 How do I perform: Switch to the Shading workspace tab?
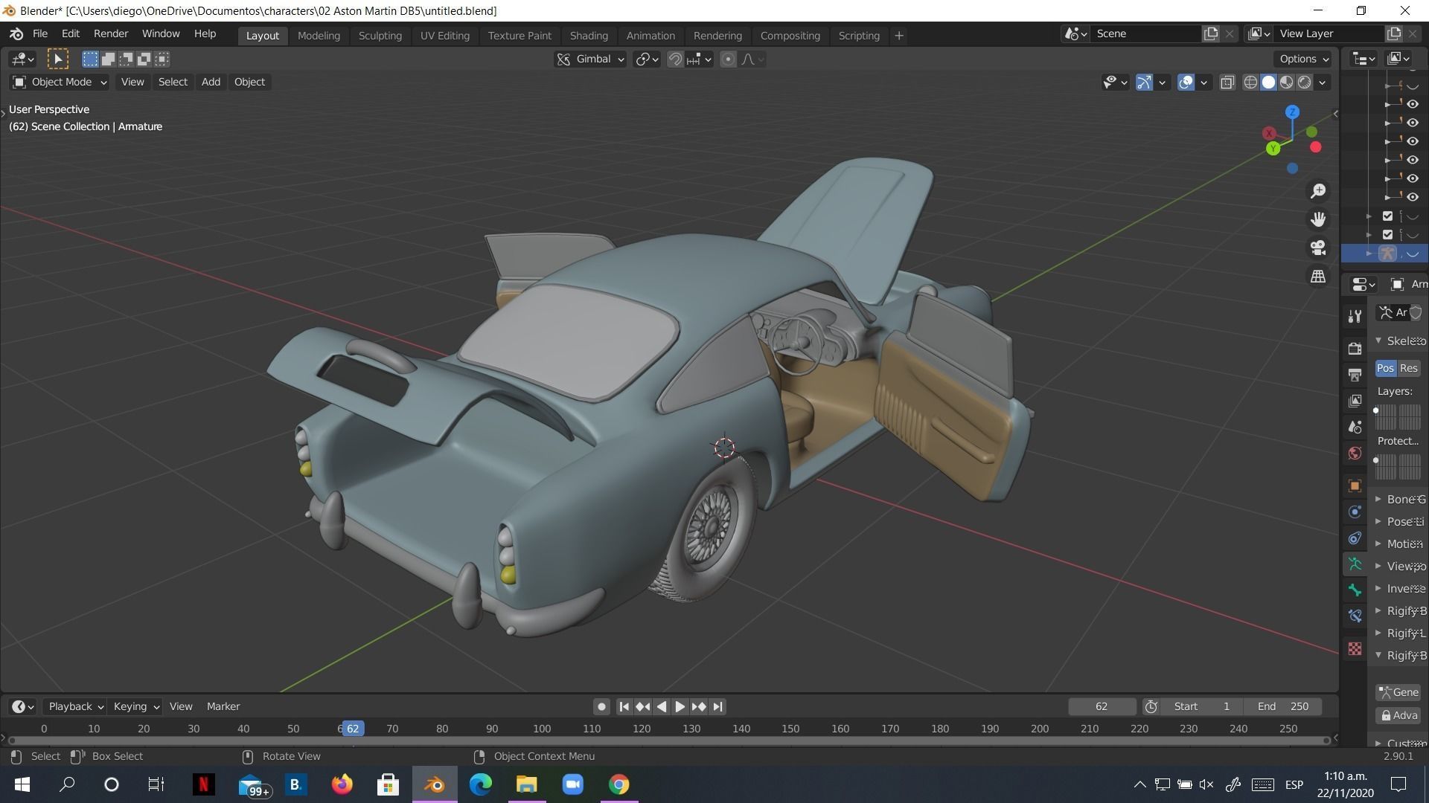click(589, 36)
